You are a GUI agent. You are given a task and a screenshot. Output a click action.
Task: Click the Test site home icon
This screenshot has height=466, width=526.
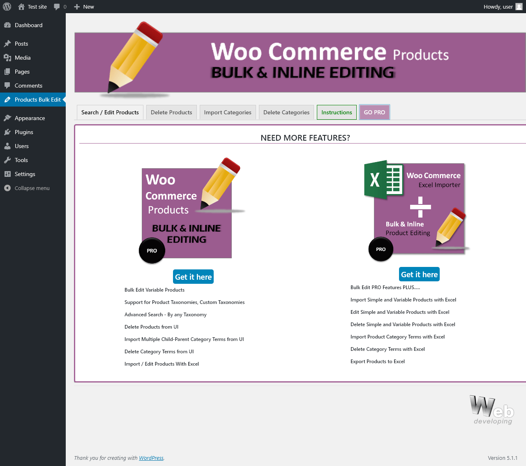point(21,7)
